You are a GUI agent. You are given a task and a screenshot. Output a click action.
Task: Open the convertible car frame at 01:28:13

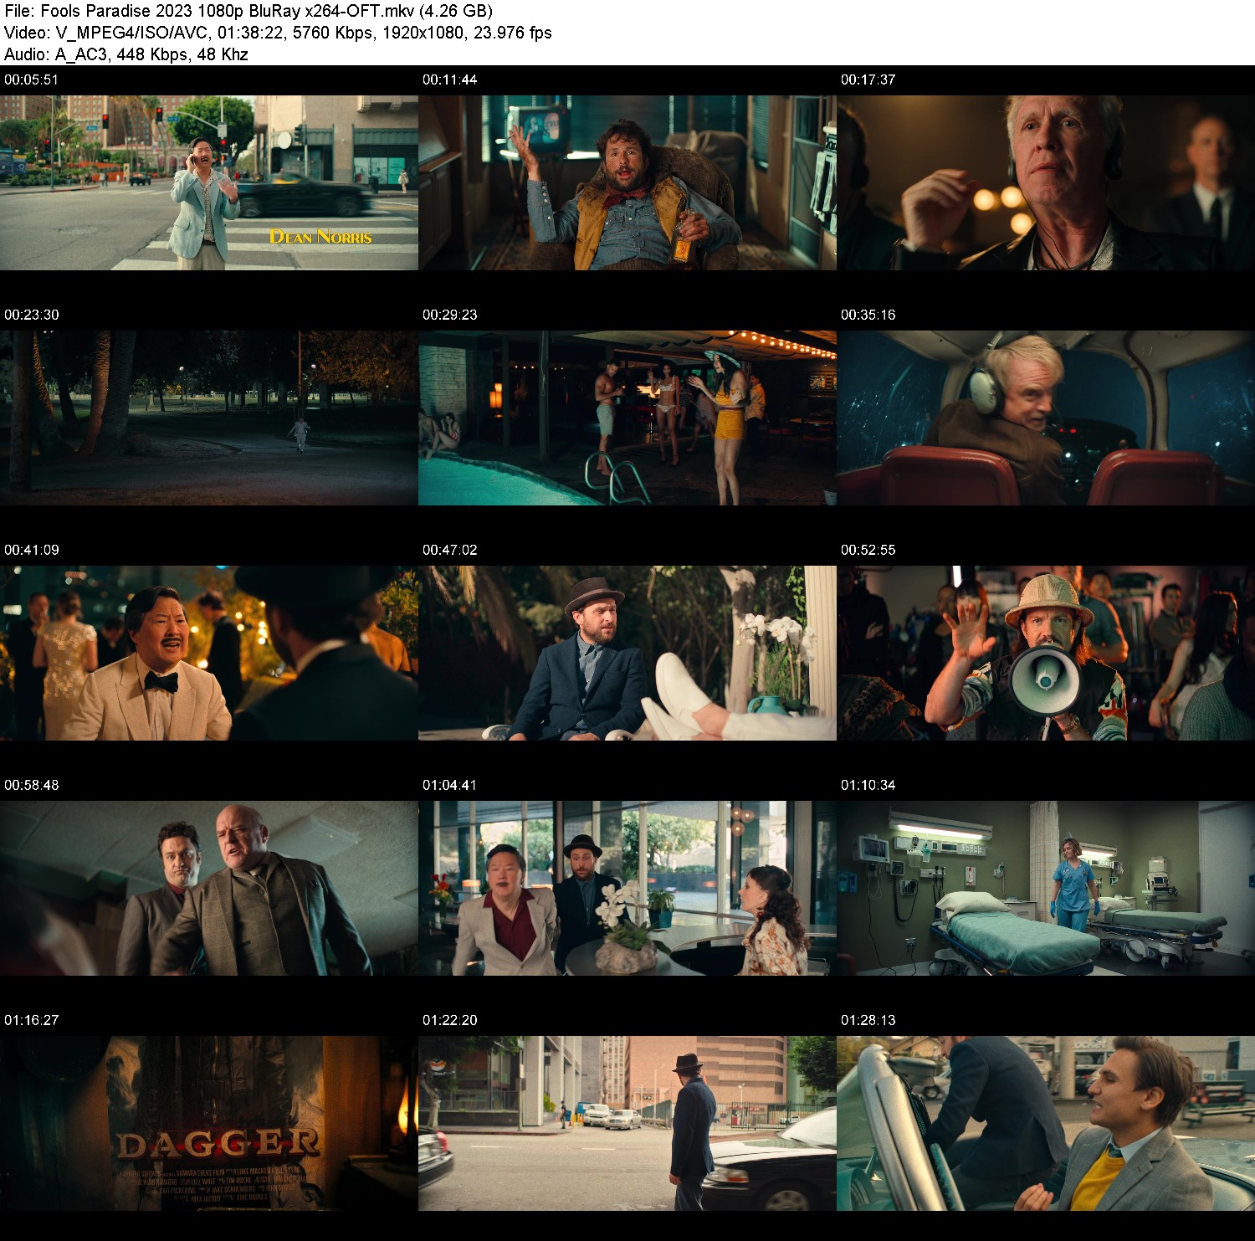(x=1046, y=1123)
